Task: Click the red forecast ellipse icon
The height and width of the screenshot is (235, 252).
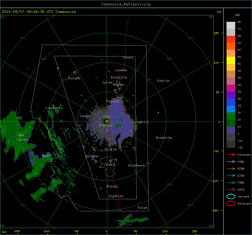Action: click(231, 203)
